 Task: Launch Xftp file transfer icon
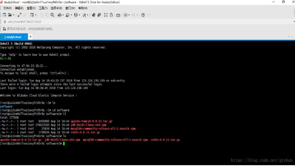[99, 15]
